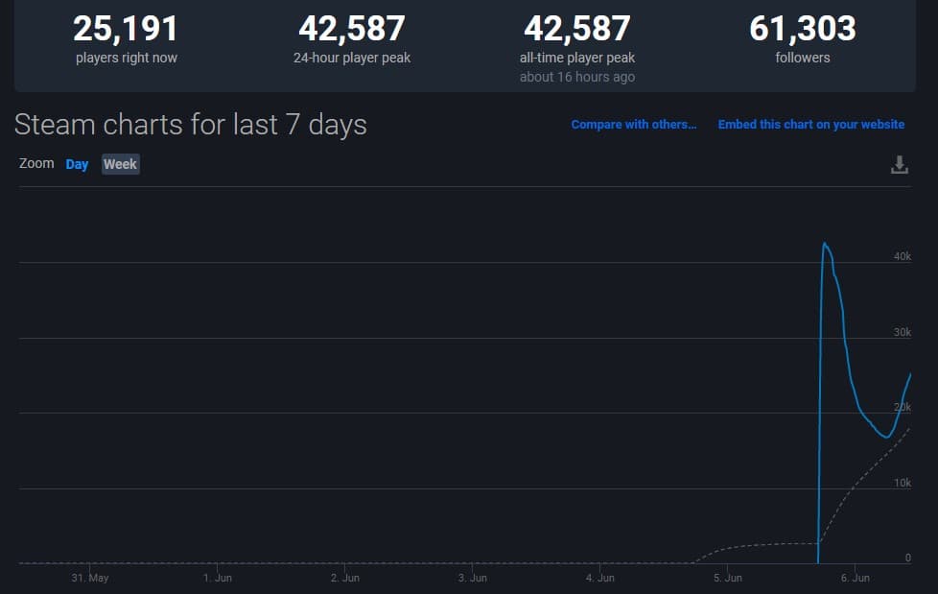Switch chart zoom to Day
The image size is (938, 594).
pos(77,164)
